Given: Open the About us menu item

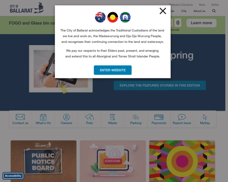Looking at the screenshot, I should (199, 11).
